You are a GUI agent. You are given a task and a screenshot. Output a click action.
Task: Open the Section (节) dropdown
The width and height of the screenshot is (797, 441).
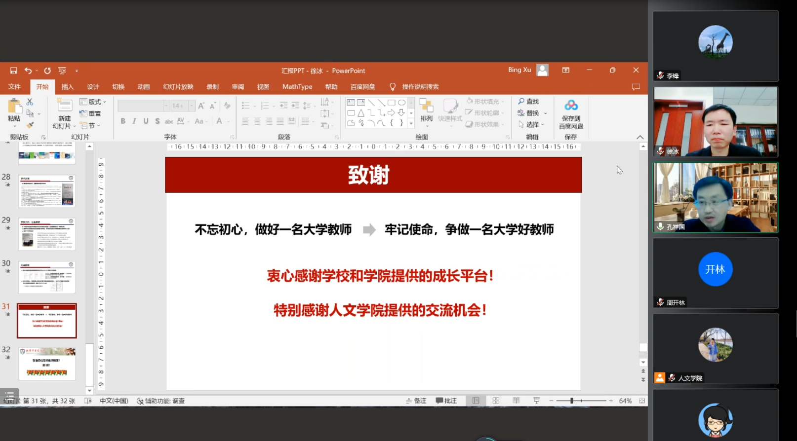coord(90,125)
